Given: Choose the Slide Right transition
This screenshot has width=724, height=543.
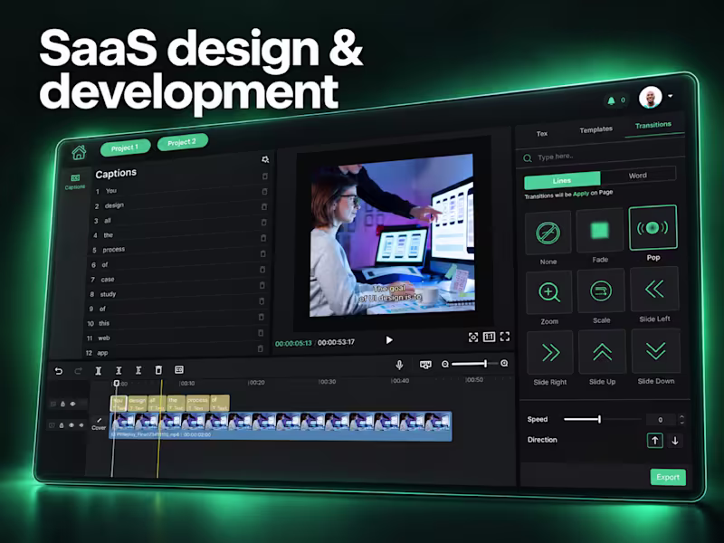Looking at the screenshot, I should click(550, 353).
